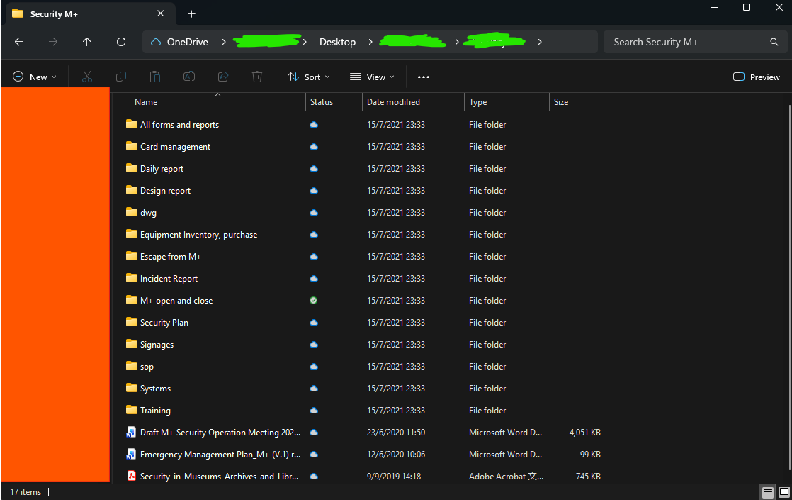Click the Search Security M+ box
This screenshot has height=500, width=792.
[x=695, y=42]
